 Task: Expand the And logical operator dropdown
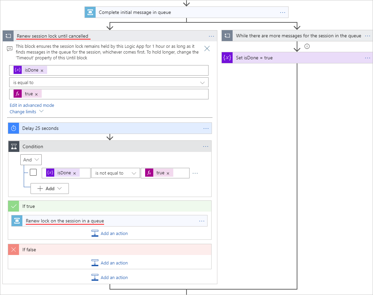click(31, 160)
